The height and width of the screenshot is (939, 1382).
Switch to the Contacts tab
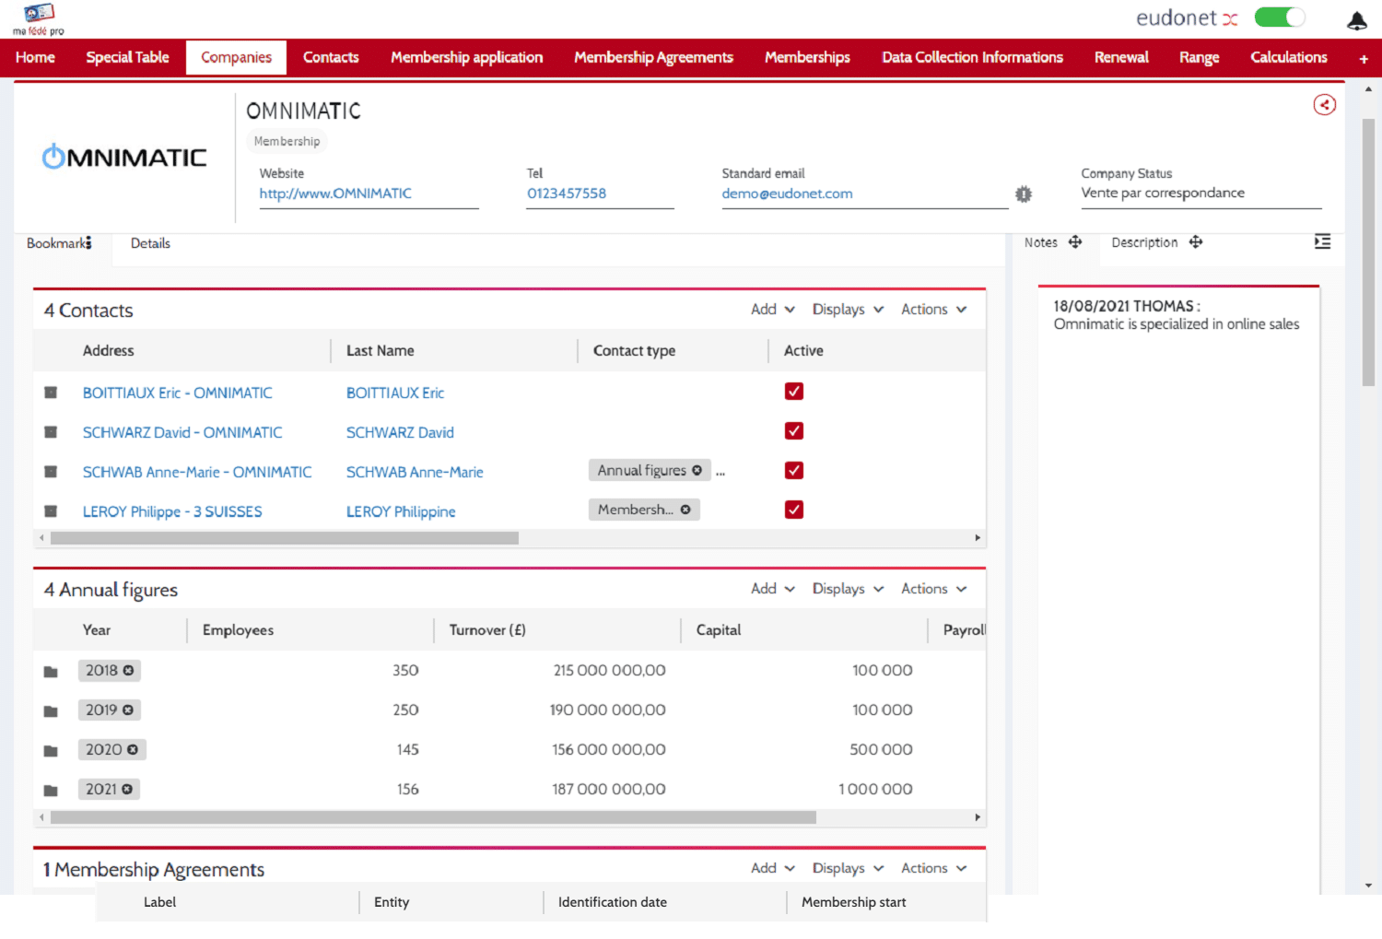point(331,57)
